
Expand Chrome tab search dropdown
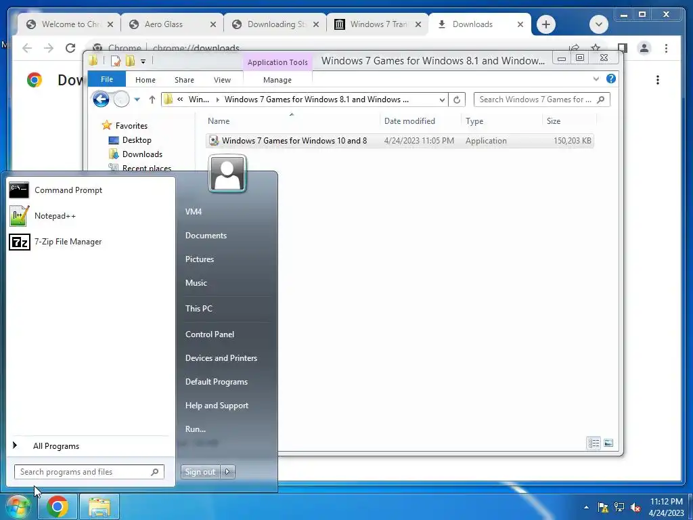(599, 24)
